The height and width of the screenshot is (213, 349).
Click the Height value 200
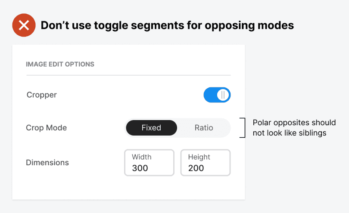click(196, 168)
